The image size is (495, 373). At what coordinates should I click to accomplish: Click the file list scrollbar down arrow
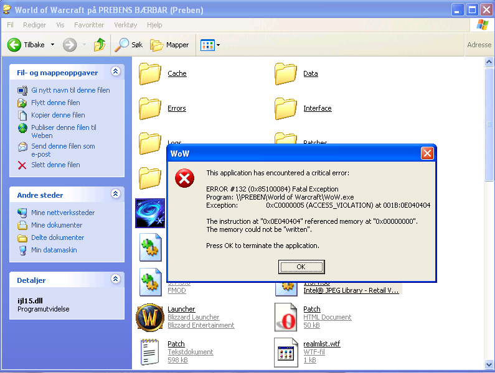[x=489, y=364]
